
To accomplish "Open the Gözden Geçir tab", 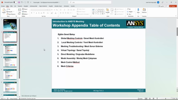I will click(x=58, y=6).
